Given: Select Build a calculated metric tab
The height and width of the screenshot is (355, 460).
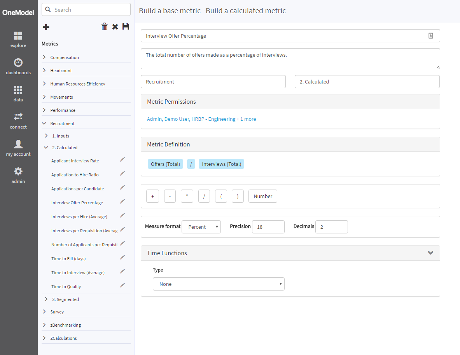Looking at the screenshot, I should pos(246,11).
